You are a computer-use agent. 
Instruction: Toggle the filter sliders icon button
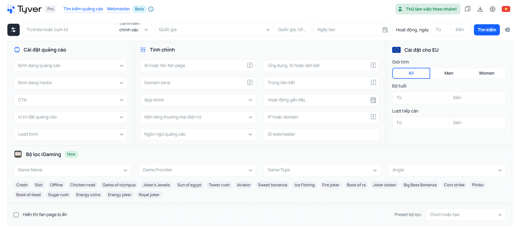pos(13,30)
